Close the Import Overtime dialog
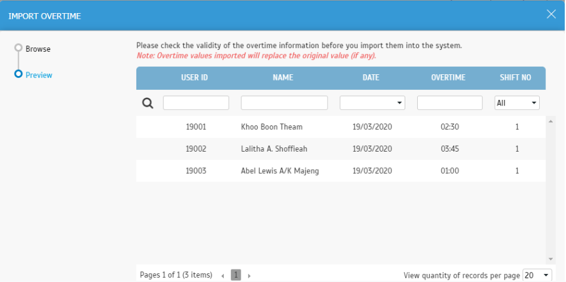This screenshot has width=566, height=282. (x=551, y=14)
